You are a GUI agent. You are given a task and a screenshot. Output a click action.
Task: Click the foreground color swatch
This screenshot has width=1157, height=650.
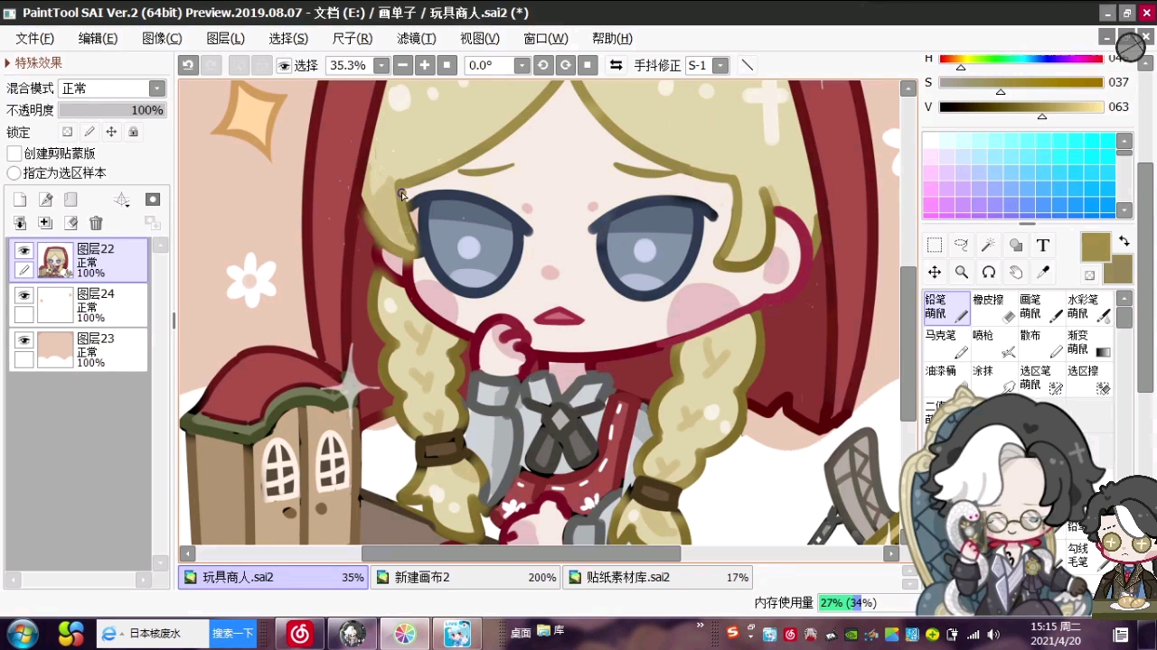1096,247
